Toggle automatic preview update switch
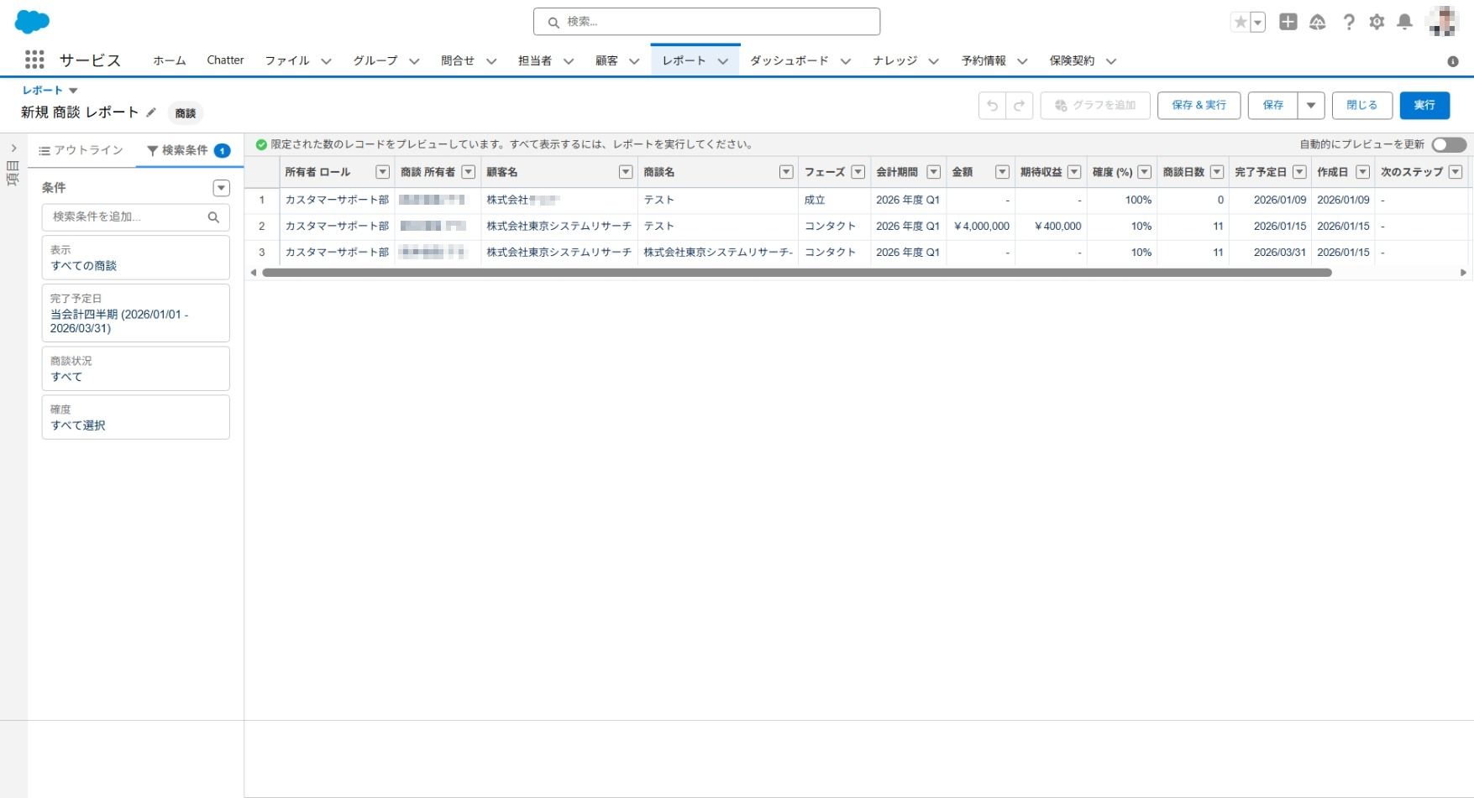This screenshot has height=798, width=1474. pos(1449,145)
